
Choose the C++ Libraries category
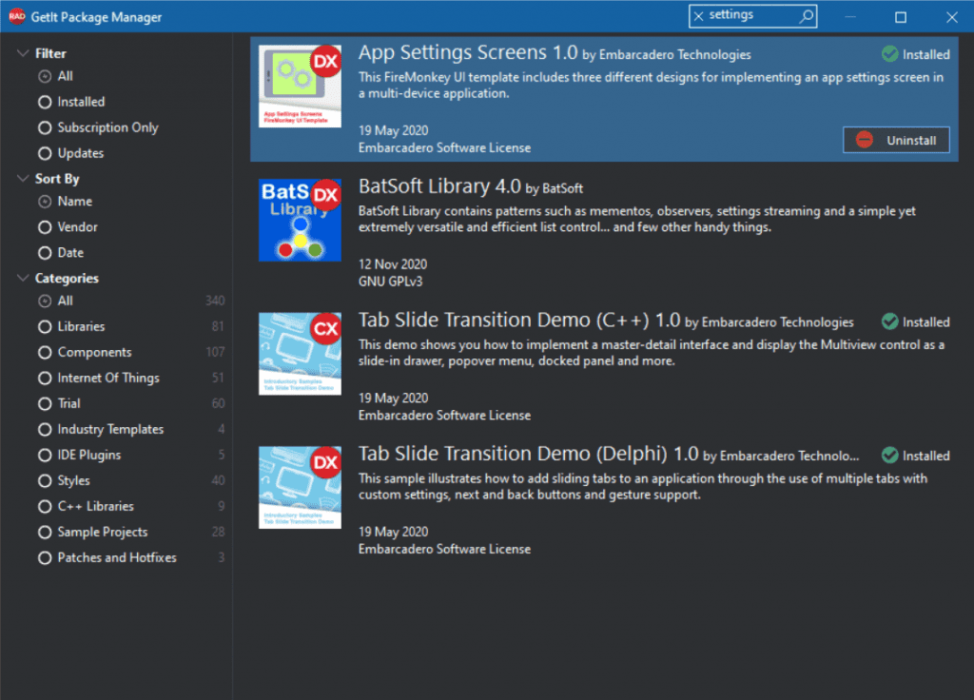(45, 507)
